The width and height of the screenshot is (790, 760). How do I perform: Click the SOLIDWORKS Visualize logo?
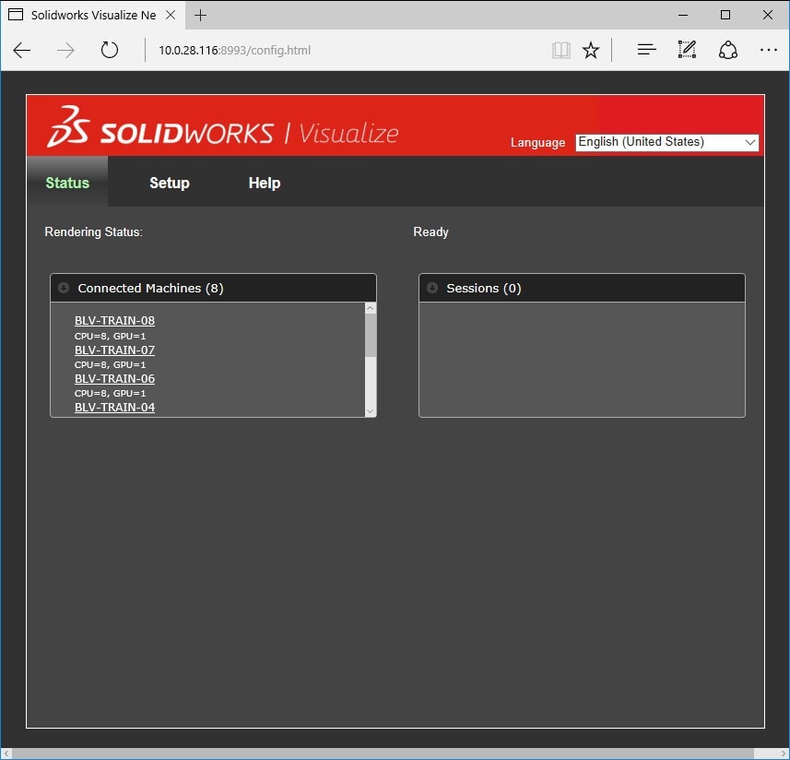(222, 128)
